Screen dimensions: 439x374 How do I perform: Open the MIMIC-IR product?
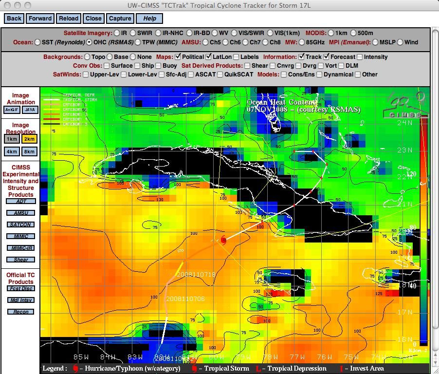click(x=20, y=248)
